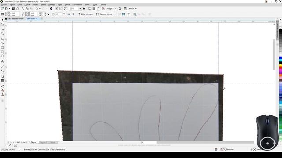Click the Editar bitmap button
This screenshot has width=282, height=158.
[85, 14]
